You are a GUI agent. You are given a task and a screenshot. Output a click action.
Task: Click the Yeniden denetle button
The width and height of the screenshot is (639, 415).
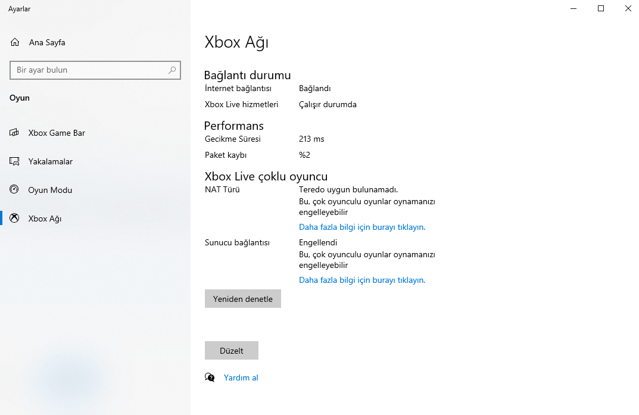click(243, 298)
